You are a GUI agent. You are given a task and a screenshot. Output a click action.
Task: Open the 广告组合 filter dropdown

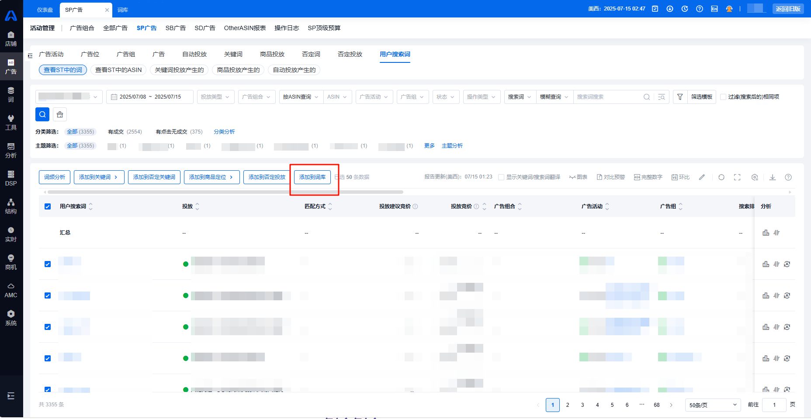[257, 97]
